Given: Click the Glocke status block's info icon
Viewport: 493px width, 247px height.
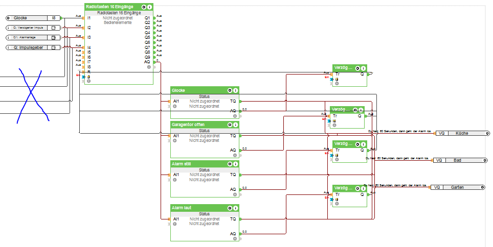Looking at the screenshot, I should [x=235, y=90].
